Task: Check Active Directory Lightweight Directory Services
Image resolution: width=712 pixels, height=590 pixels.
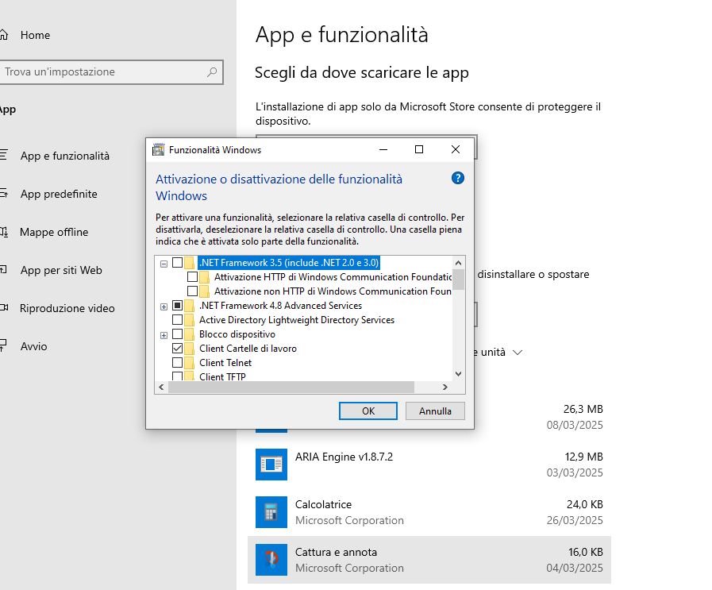Action: (x=178, y=320)
